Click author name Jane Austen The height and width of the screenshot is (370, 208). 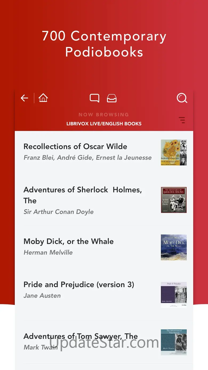tap(42, 296)
